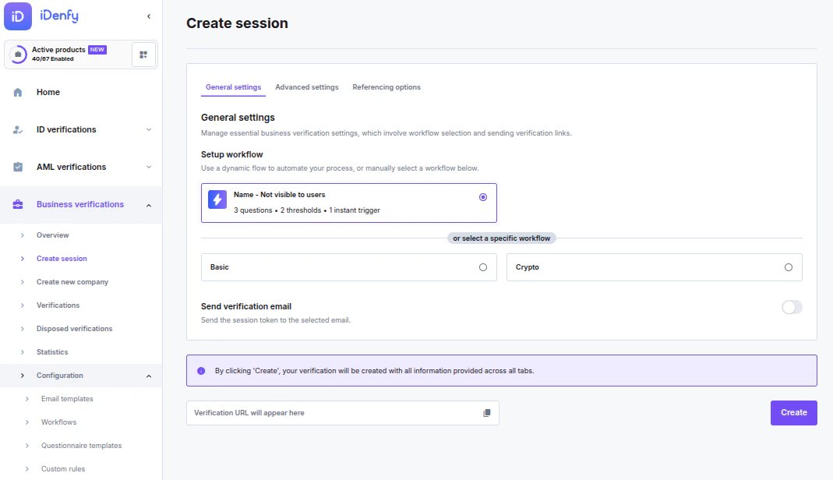
Task: Click the lightning bolt workflow icon
Action: (x=217, y=199)
